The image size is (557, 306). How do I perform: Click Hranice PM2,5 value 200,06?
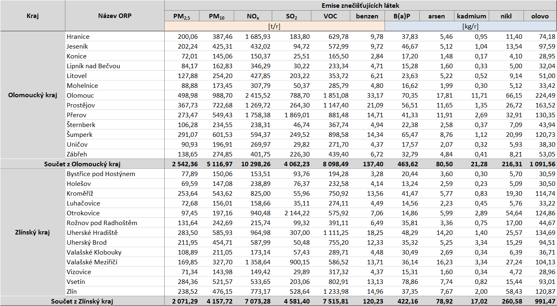point(188,36)
